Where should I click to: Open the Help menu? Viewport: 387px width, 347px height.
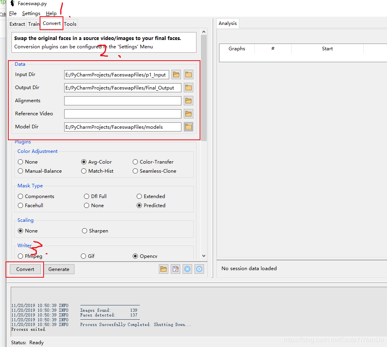pyautogui.click(x=51, y=13)
